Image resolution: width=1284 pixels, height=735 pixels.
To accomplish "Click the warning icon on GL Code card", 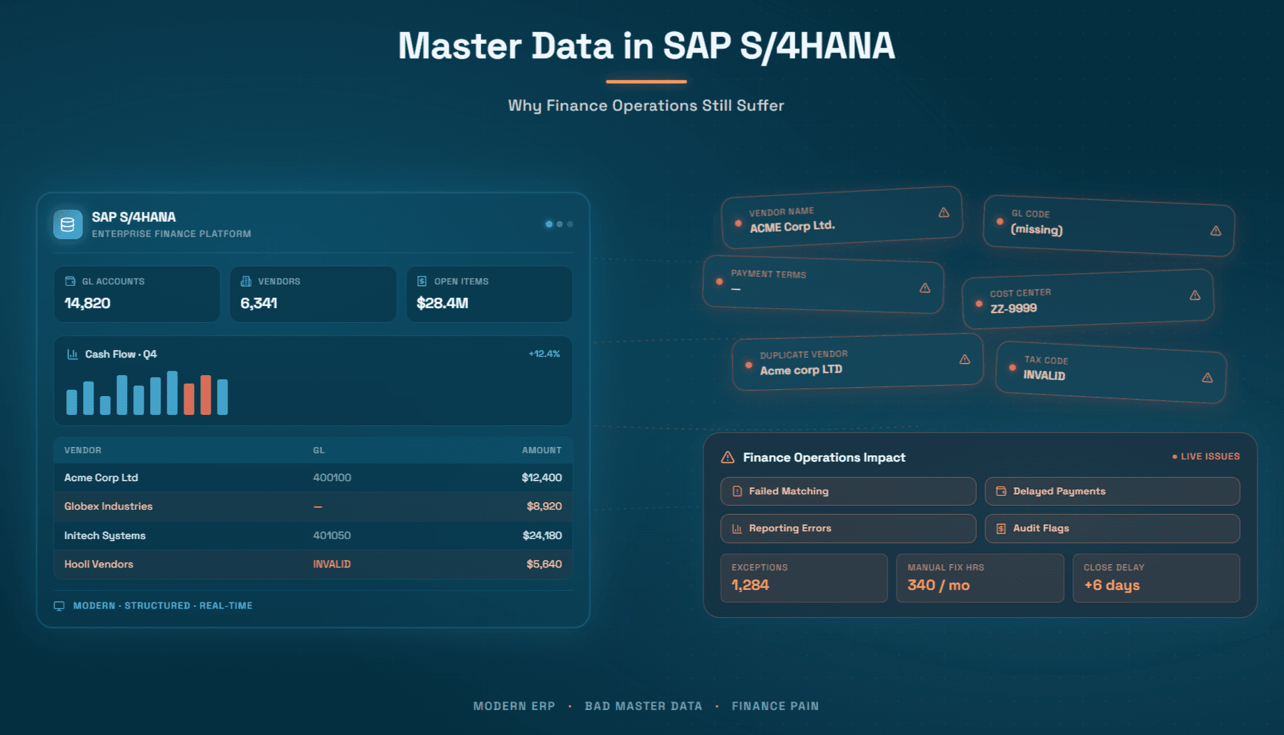I will (x=1216, y=231).
